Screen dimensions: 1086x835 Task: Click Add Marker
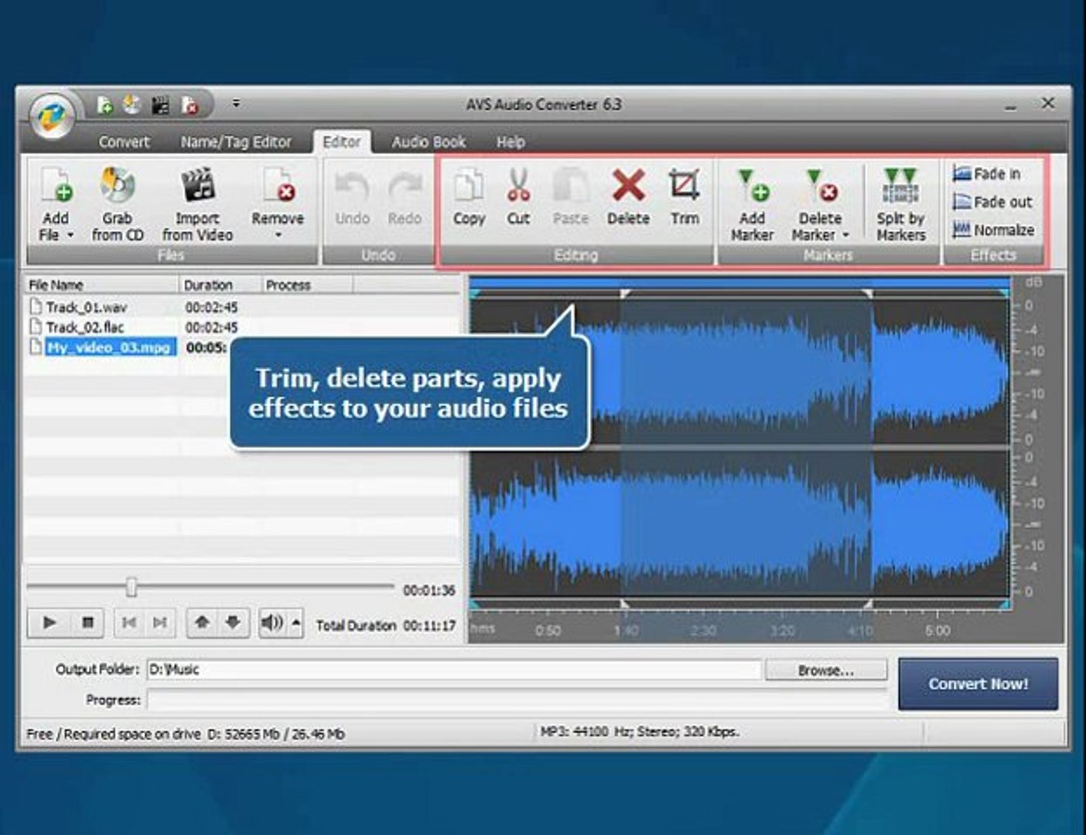pos(752,206)
